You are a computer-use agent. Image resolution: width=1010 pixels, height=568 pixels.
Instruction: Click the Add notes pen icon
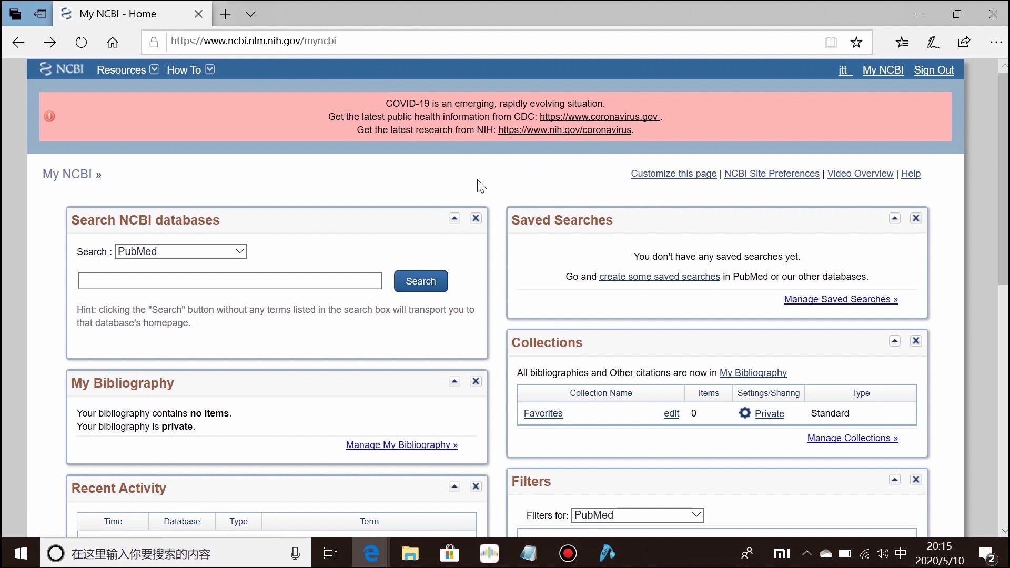pyautogui.click(x=933, y=43)
